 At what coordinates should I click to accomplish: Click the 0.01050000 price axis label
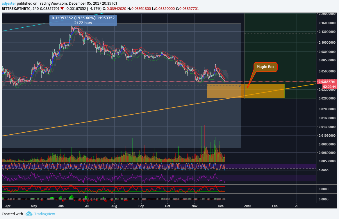327,136
